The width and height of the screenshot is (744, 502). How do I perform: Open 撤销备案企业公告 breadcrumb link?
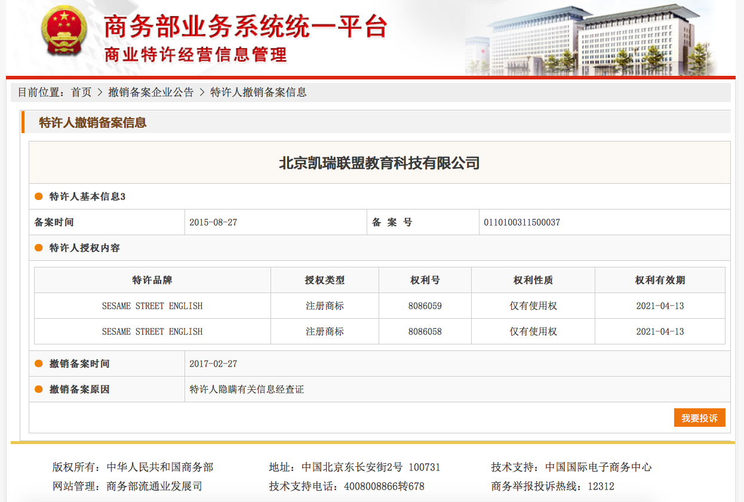tap(150, 93)
